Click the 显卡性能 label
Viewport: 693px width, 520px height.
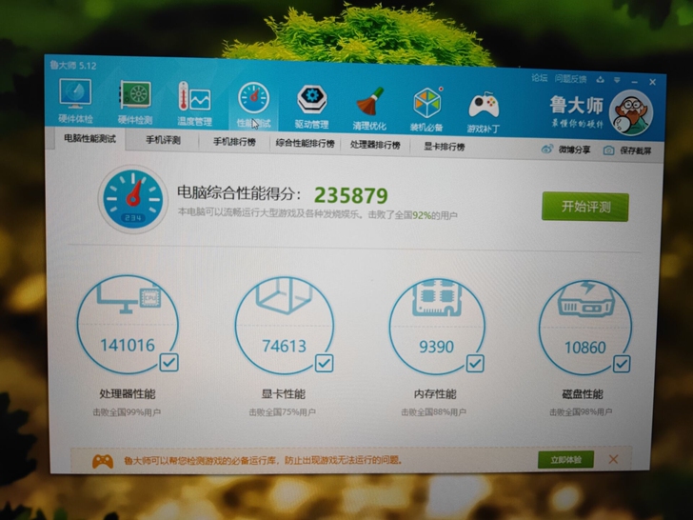click(x=284, y=393)
